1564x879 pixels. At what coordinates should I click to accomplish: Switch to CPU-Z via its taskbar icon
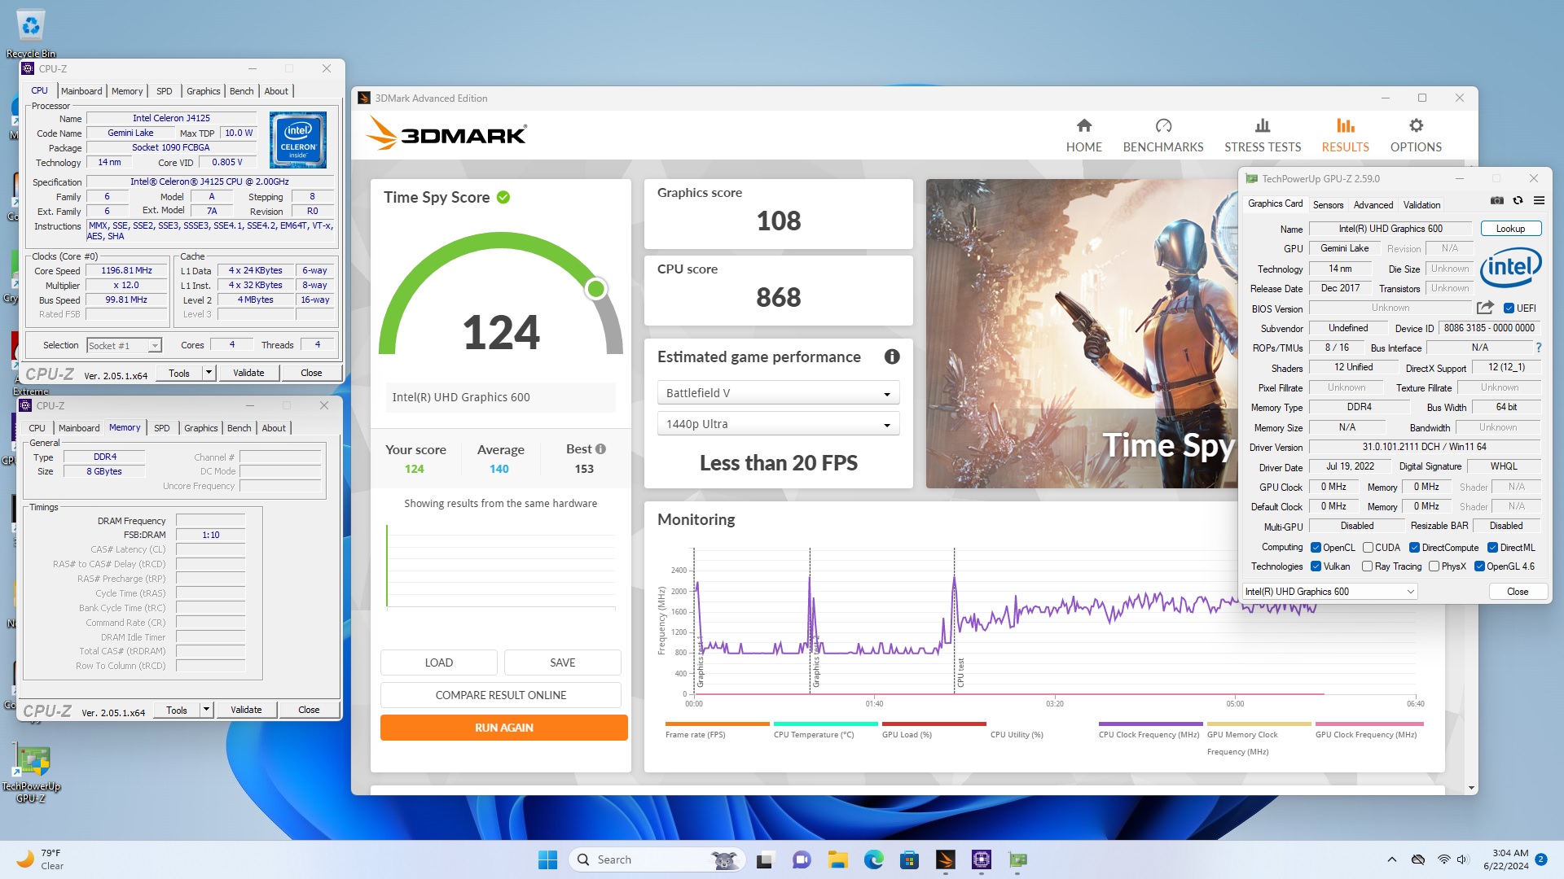tap(981, 859)
